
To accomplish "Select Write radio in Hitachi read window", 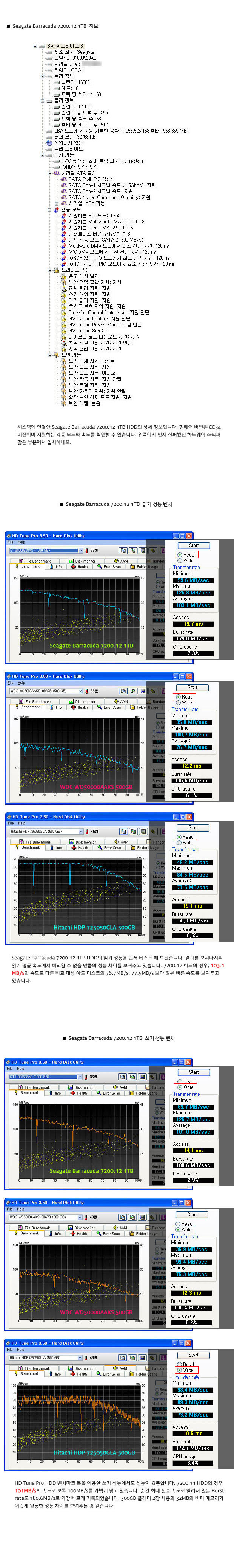I will coord(179,843).
